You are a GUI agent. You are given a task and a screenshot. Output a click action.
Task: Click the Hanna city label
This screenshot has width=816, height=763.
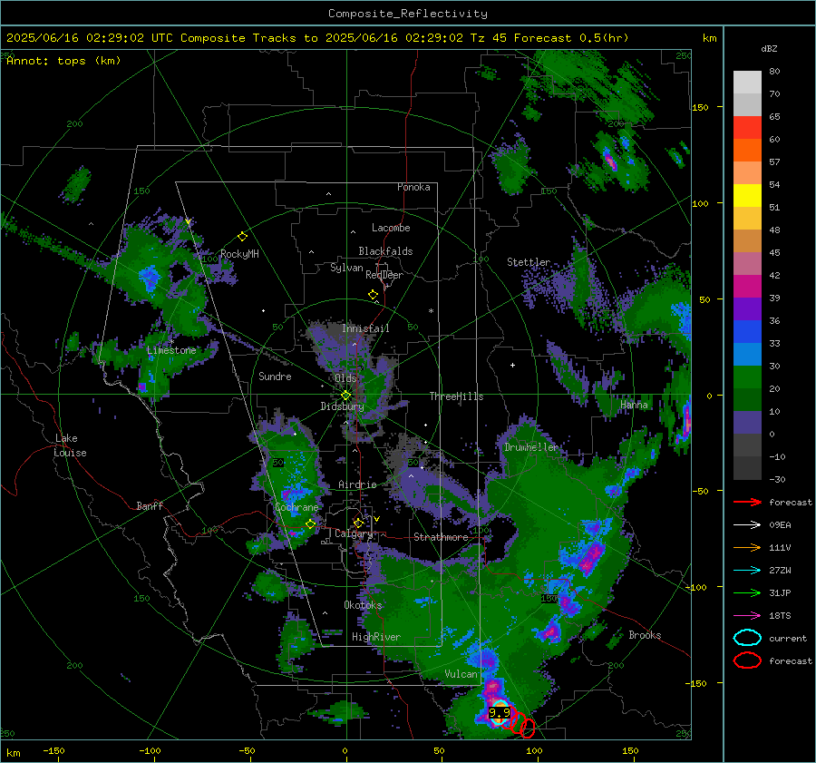click(634, 405)
